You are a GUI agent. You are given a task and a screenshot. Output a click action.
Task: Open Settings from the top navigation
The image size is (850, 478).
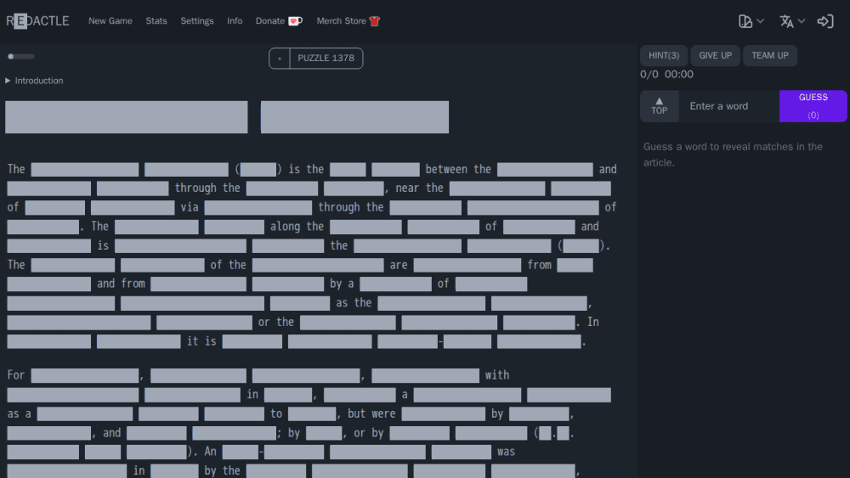(197, 21)
